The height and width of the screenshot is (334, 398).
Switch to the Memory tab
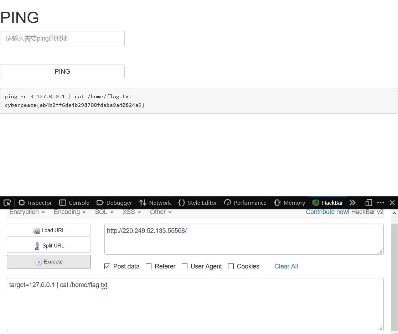pyautogui.click(x=289, y=203)
